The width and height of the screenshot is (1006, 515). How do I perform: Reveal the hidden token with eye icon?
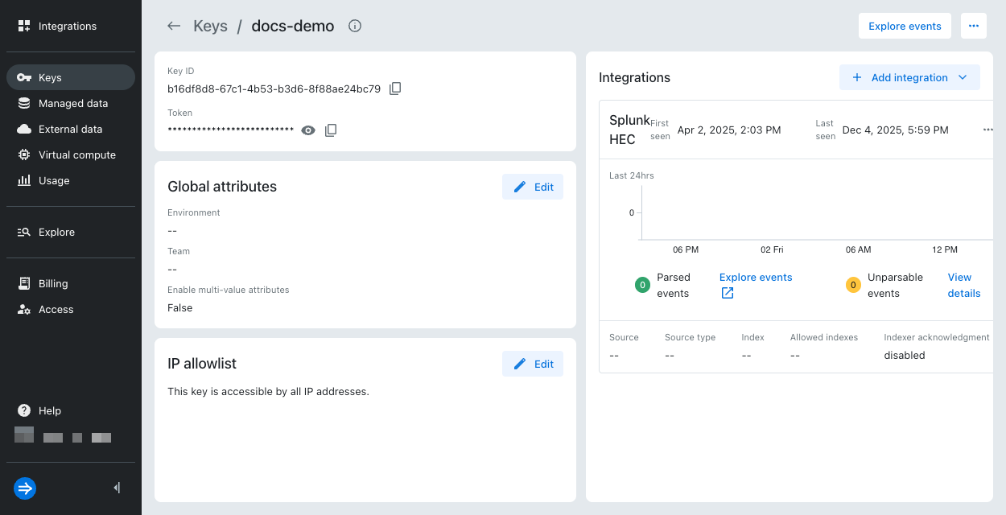308,130
